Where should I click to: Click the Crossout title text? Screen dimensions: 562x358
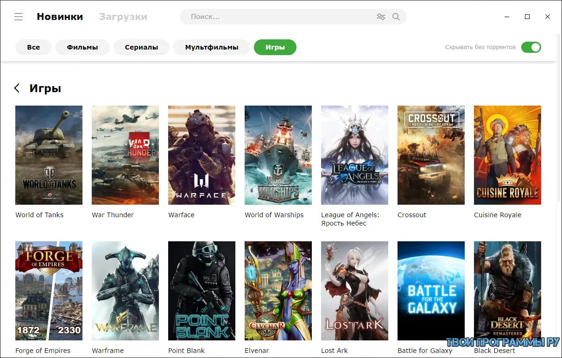[412, 215]
